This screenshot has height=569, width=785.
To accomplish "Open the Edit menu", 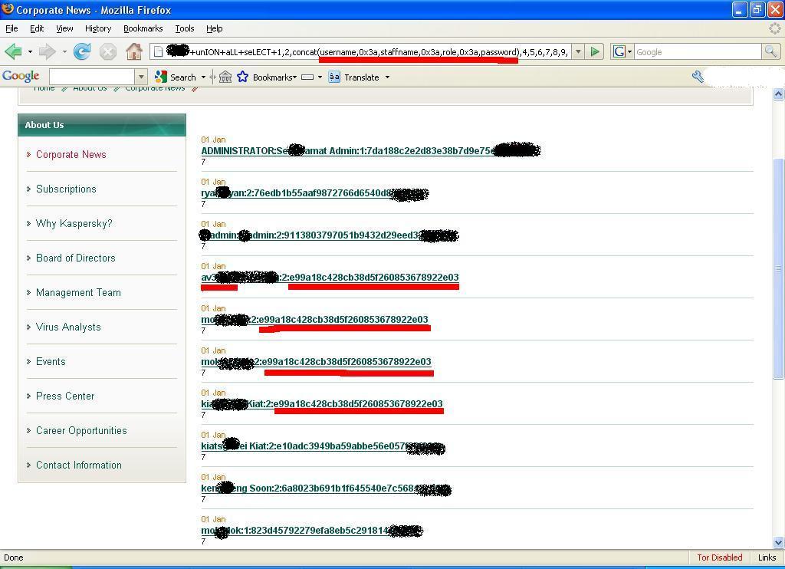I will 37,28.
